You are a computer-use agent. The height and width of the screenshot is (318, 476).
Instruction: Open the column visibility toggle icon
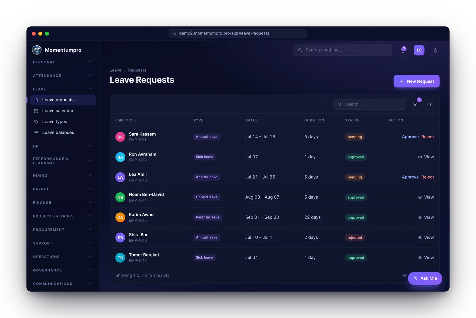tap(429, 104)
